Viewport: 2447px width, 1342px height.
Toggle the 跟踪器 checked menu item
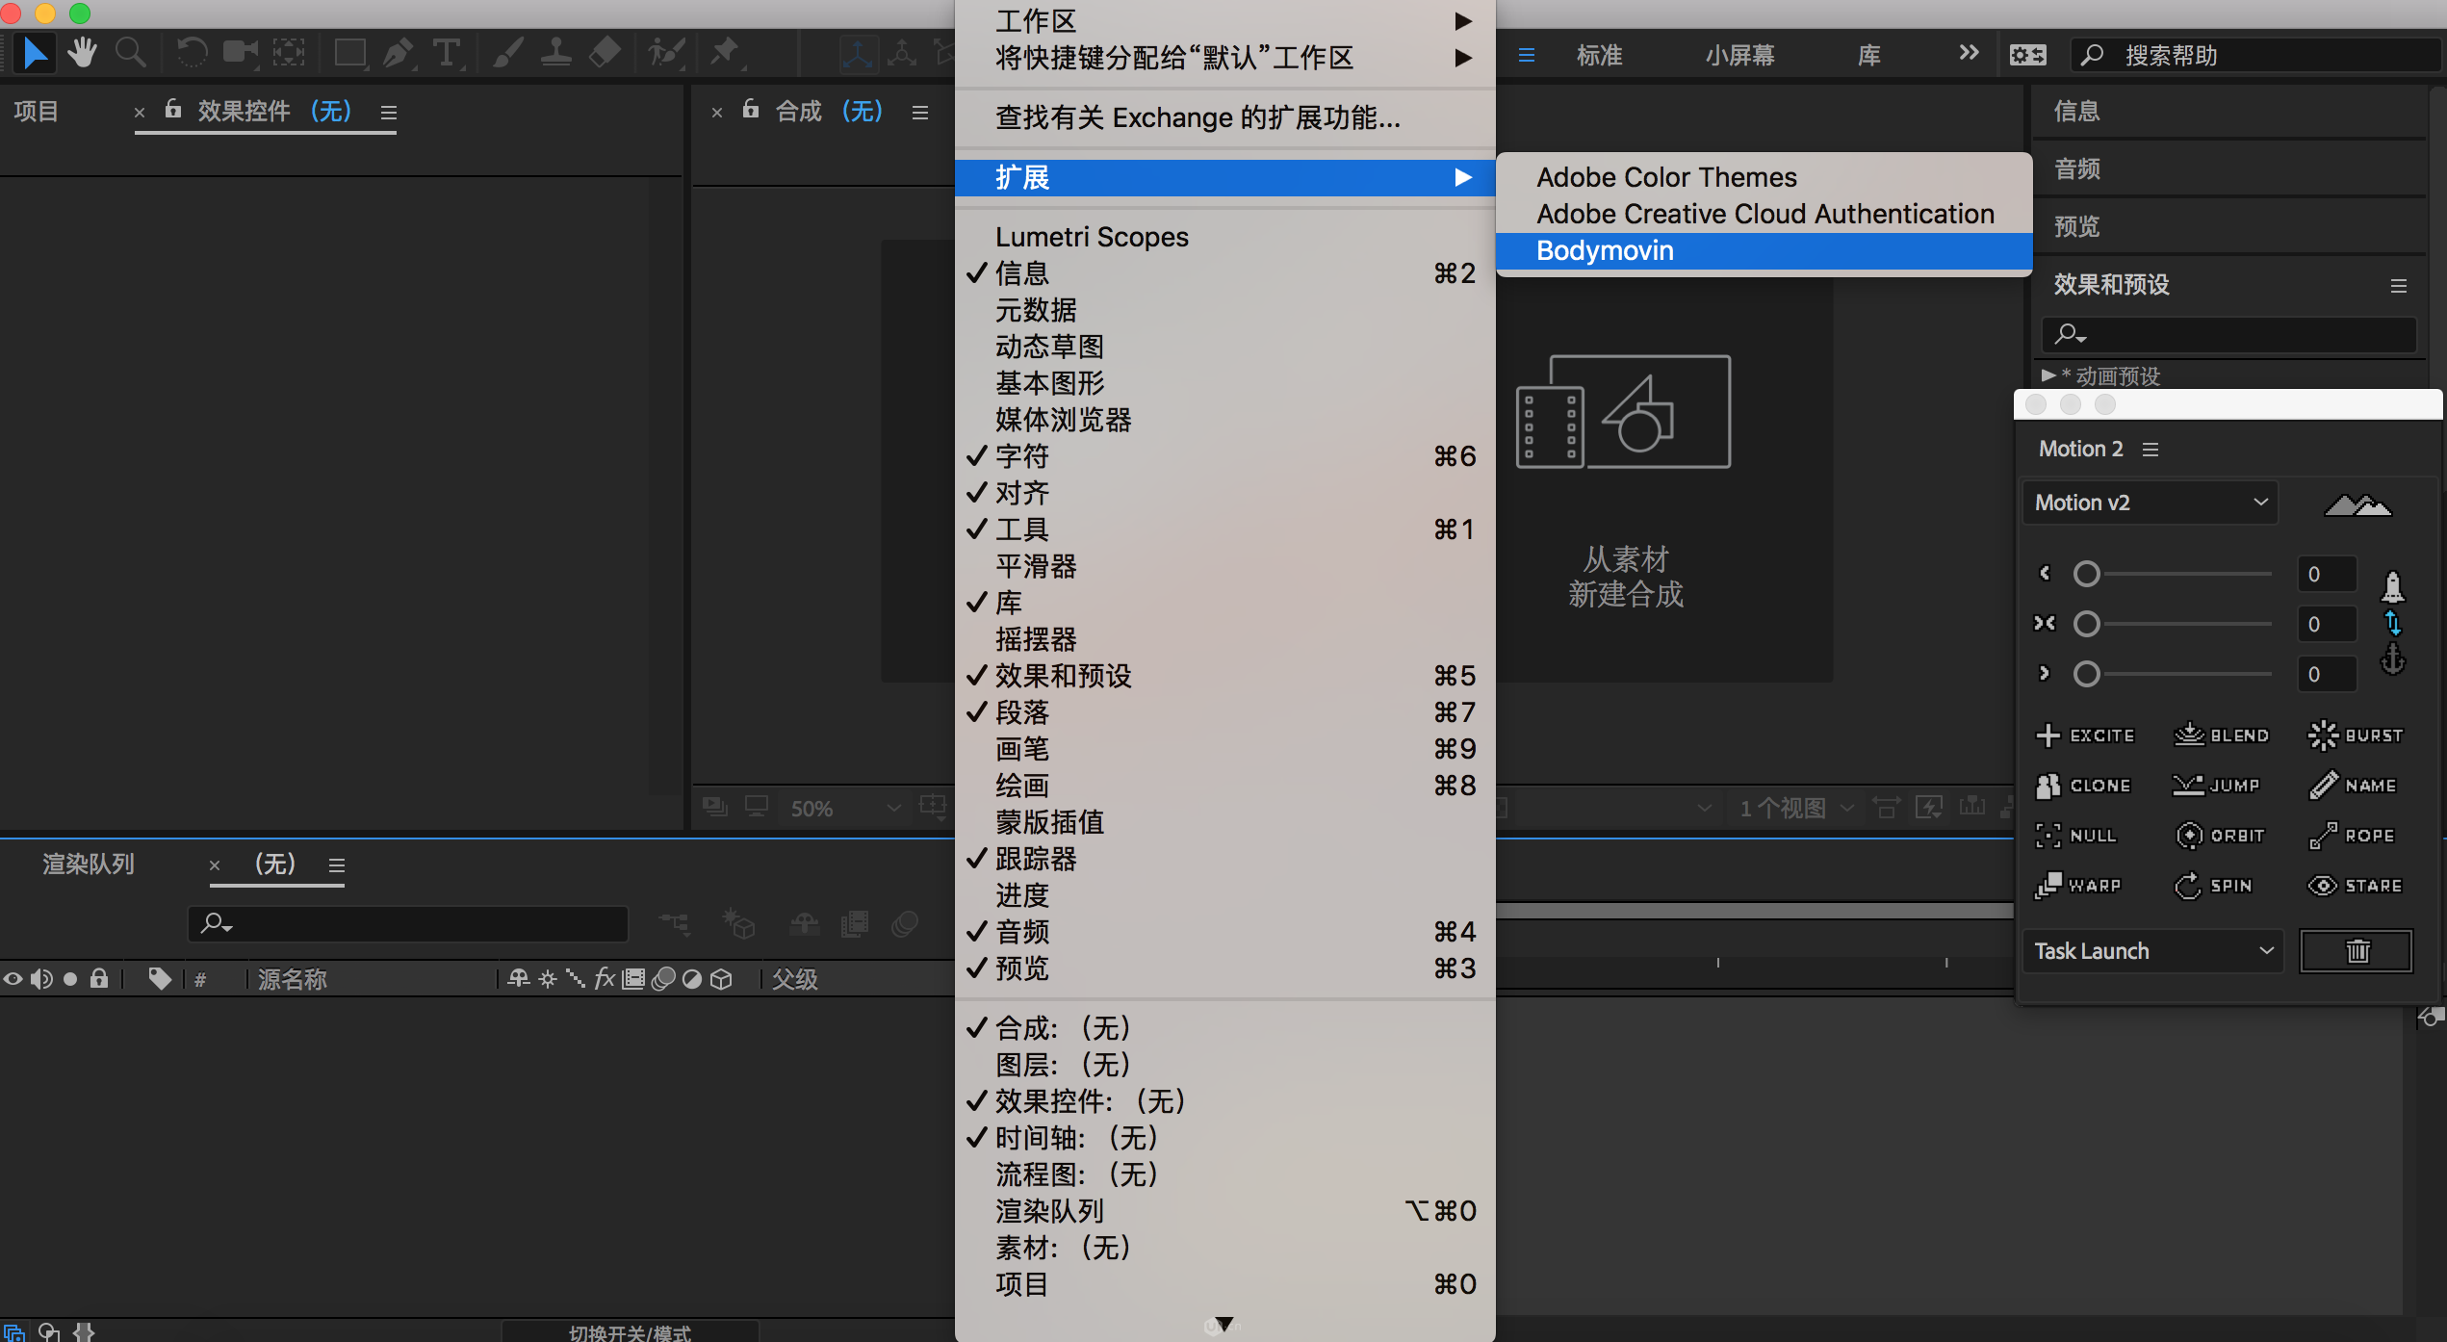click(x=1036, y=859)
